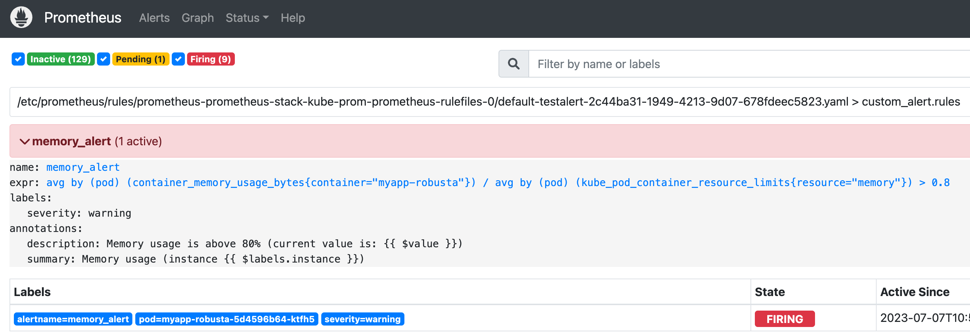
Task: Open the memory_alert name link
Action: 83,167
